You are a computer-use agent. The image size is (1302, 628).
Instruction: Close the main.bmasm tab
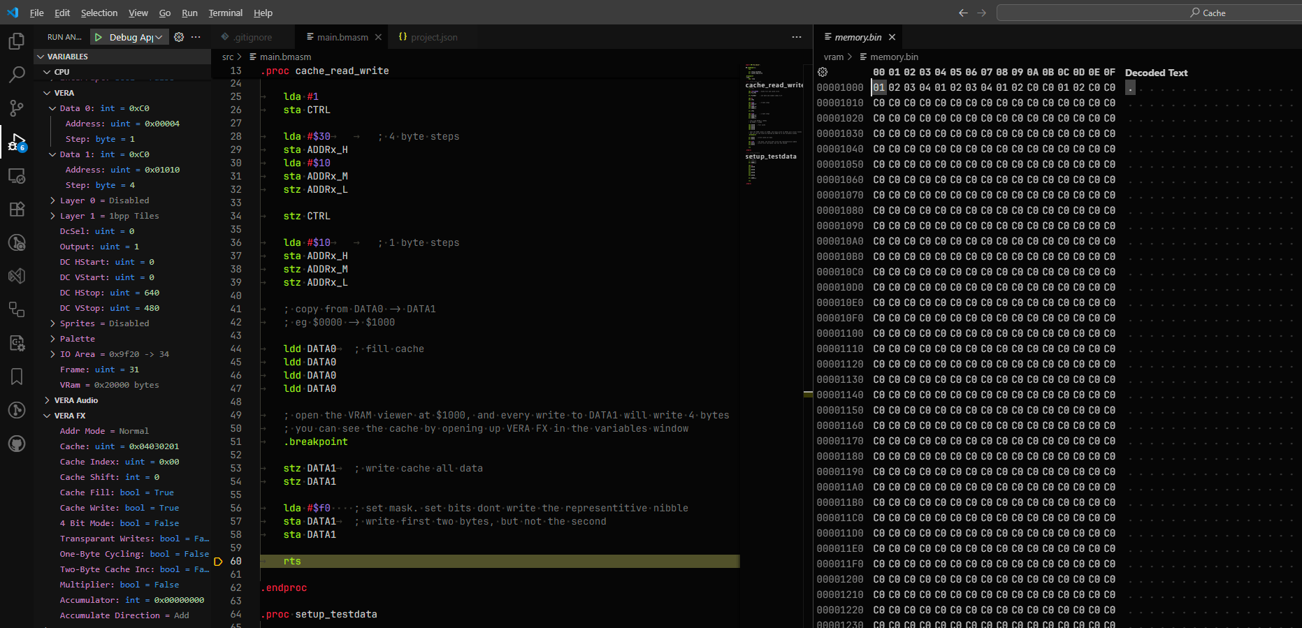coord(378,37)
